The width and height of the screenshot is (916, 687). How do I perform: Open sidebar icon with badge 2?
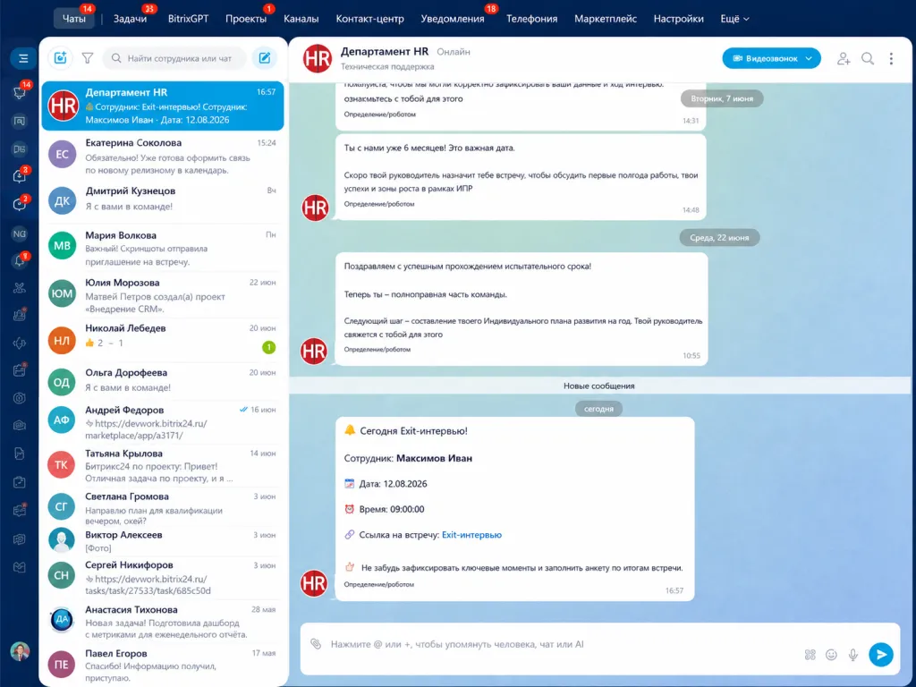click(x=20, y=205)
